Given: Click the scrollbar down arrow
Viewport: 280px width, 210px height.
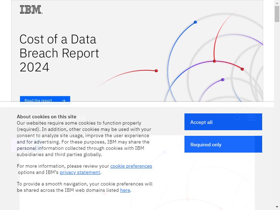Looking at the screenshot, I should (277, 207).
